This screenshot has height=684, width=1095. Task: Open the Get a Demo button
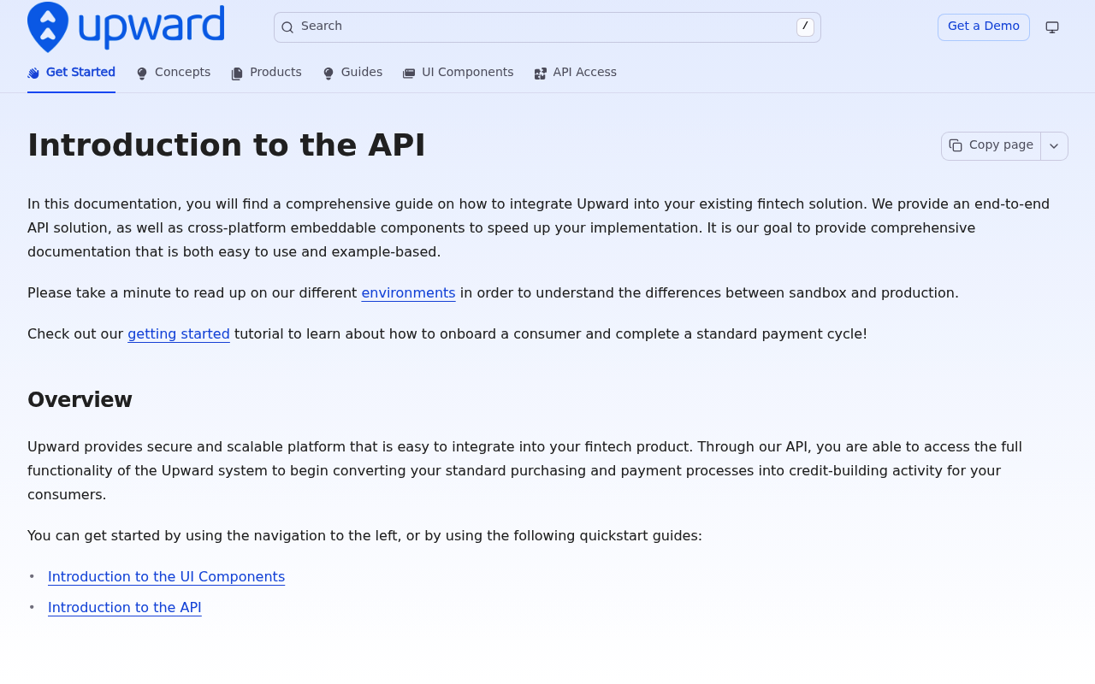pyautogui.click(x=984, y=27)
